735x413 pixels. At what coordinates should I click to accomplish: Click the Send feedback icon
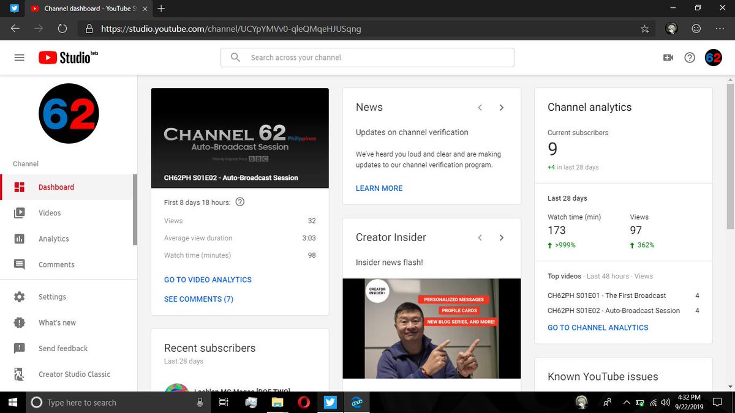[x=20, y=348]
